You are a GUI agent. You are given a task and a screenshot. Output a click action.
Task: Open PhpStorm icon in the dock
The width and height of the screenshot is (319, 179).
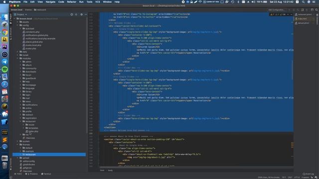pos(4,47)
